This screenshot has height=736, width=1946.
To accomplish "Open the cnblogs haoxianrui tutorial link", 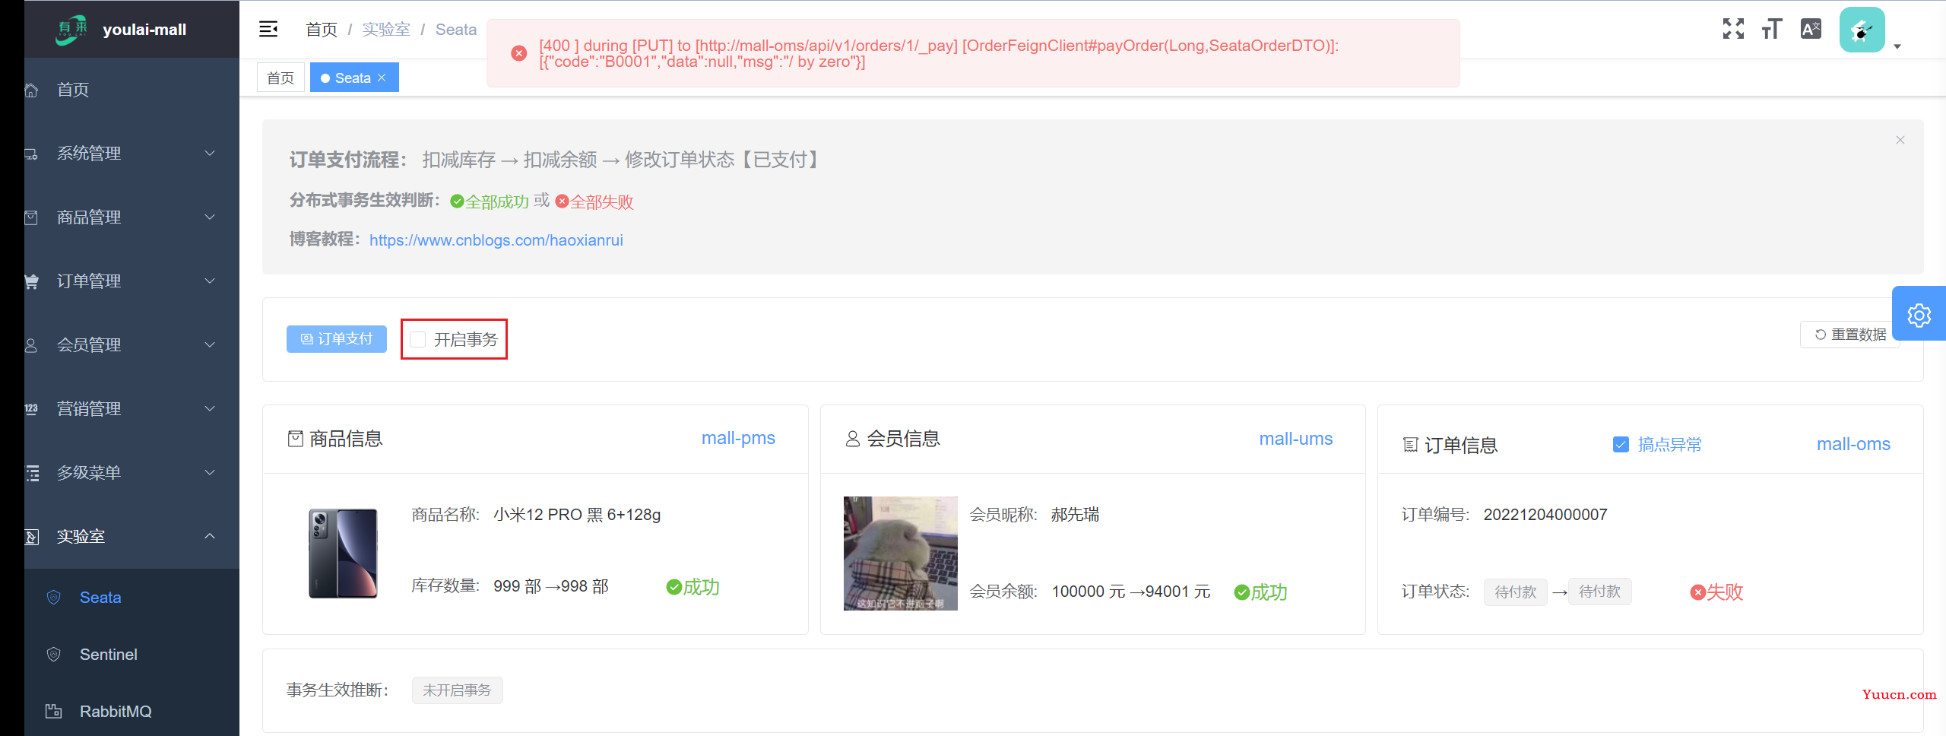I will 496,240.
